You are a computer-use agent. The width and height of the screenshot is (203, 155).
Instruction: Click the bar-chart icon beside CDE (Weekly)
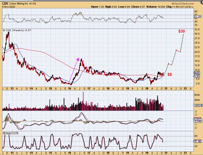[x=4, y=30]
